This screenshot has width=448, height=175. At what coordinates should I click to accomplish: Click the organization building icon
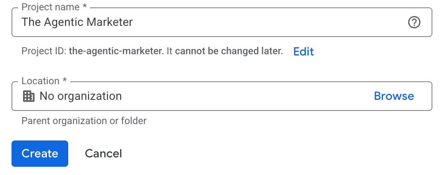coord(29,96)
